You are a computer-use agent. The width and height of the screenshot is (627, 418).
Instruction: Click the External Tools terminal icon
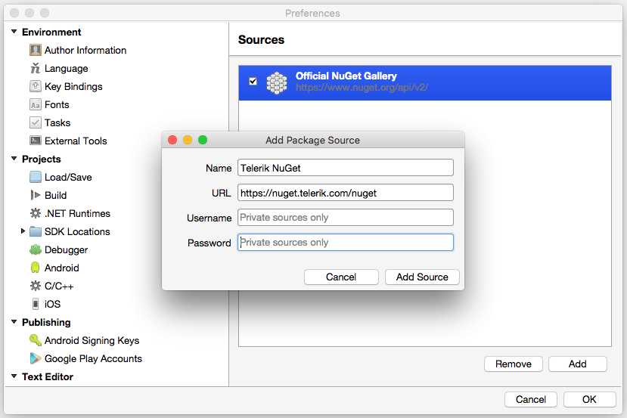[x=36, y=141]
